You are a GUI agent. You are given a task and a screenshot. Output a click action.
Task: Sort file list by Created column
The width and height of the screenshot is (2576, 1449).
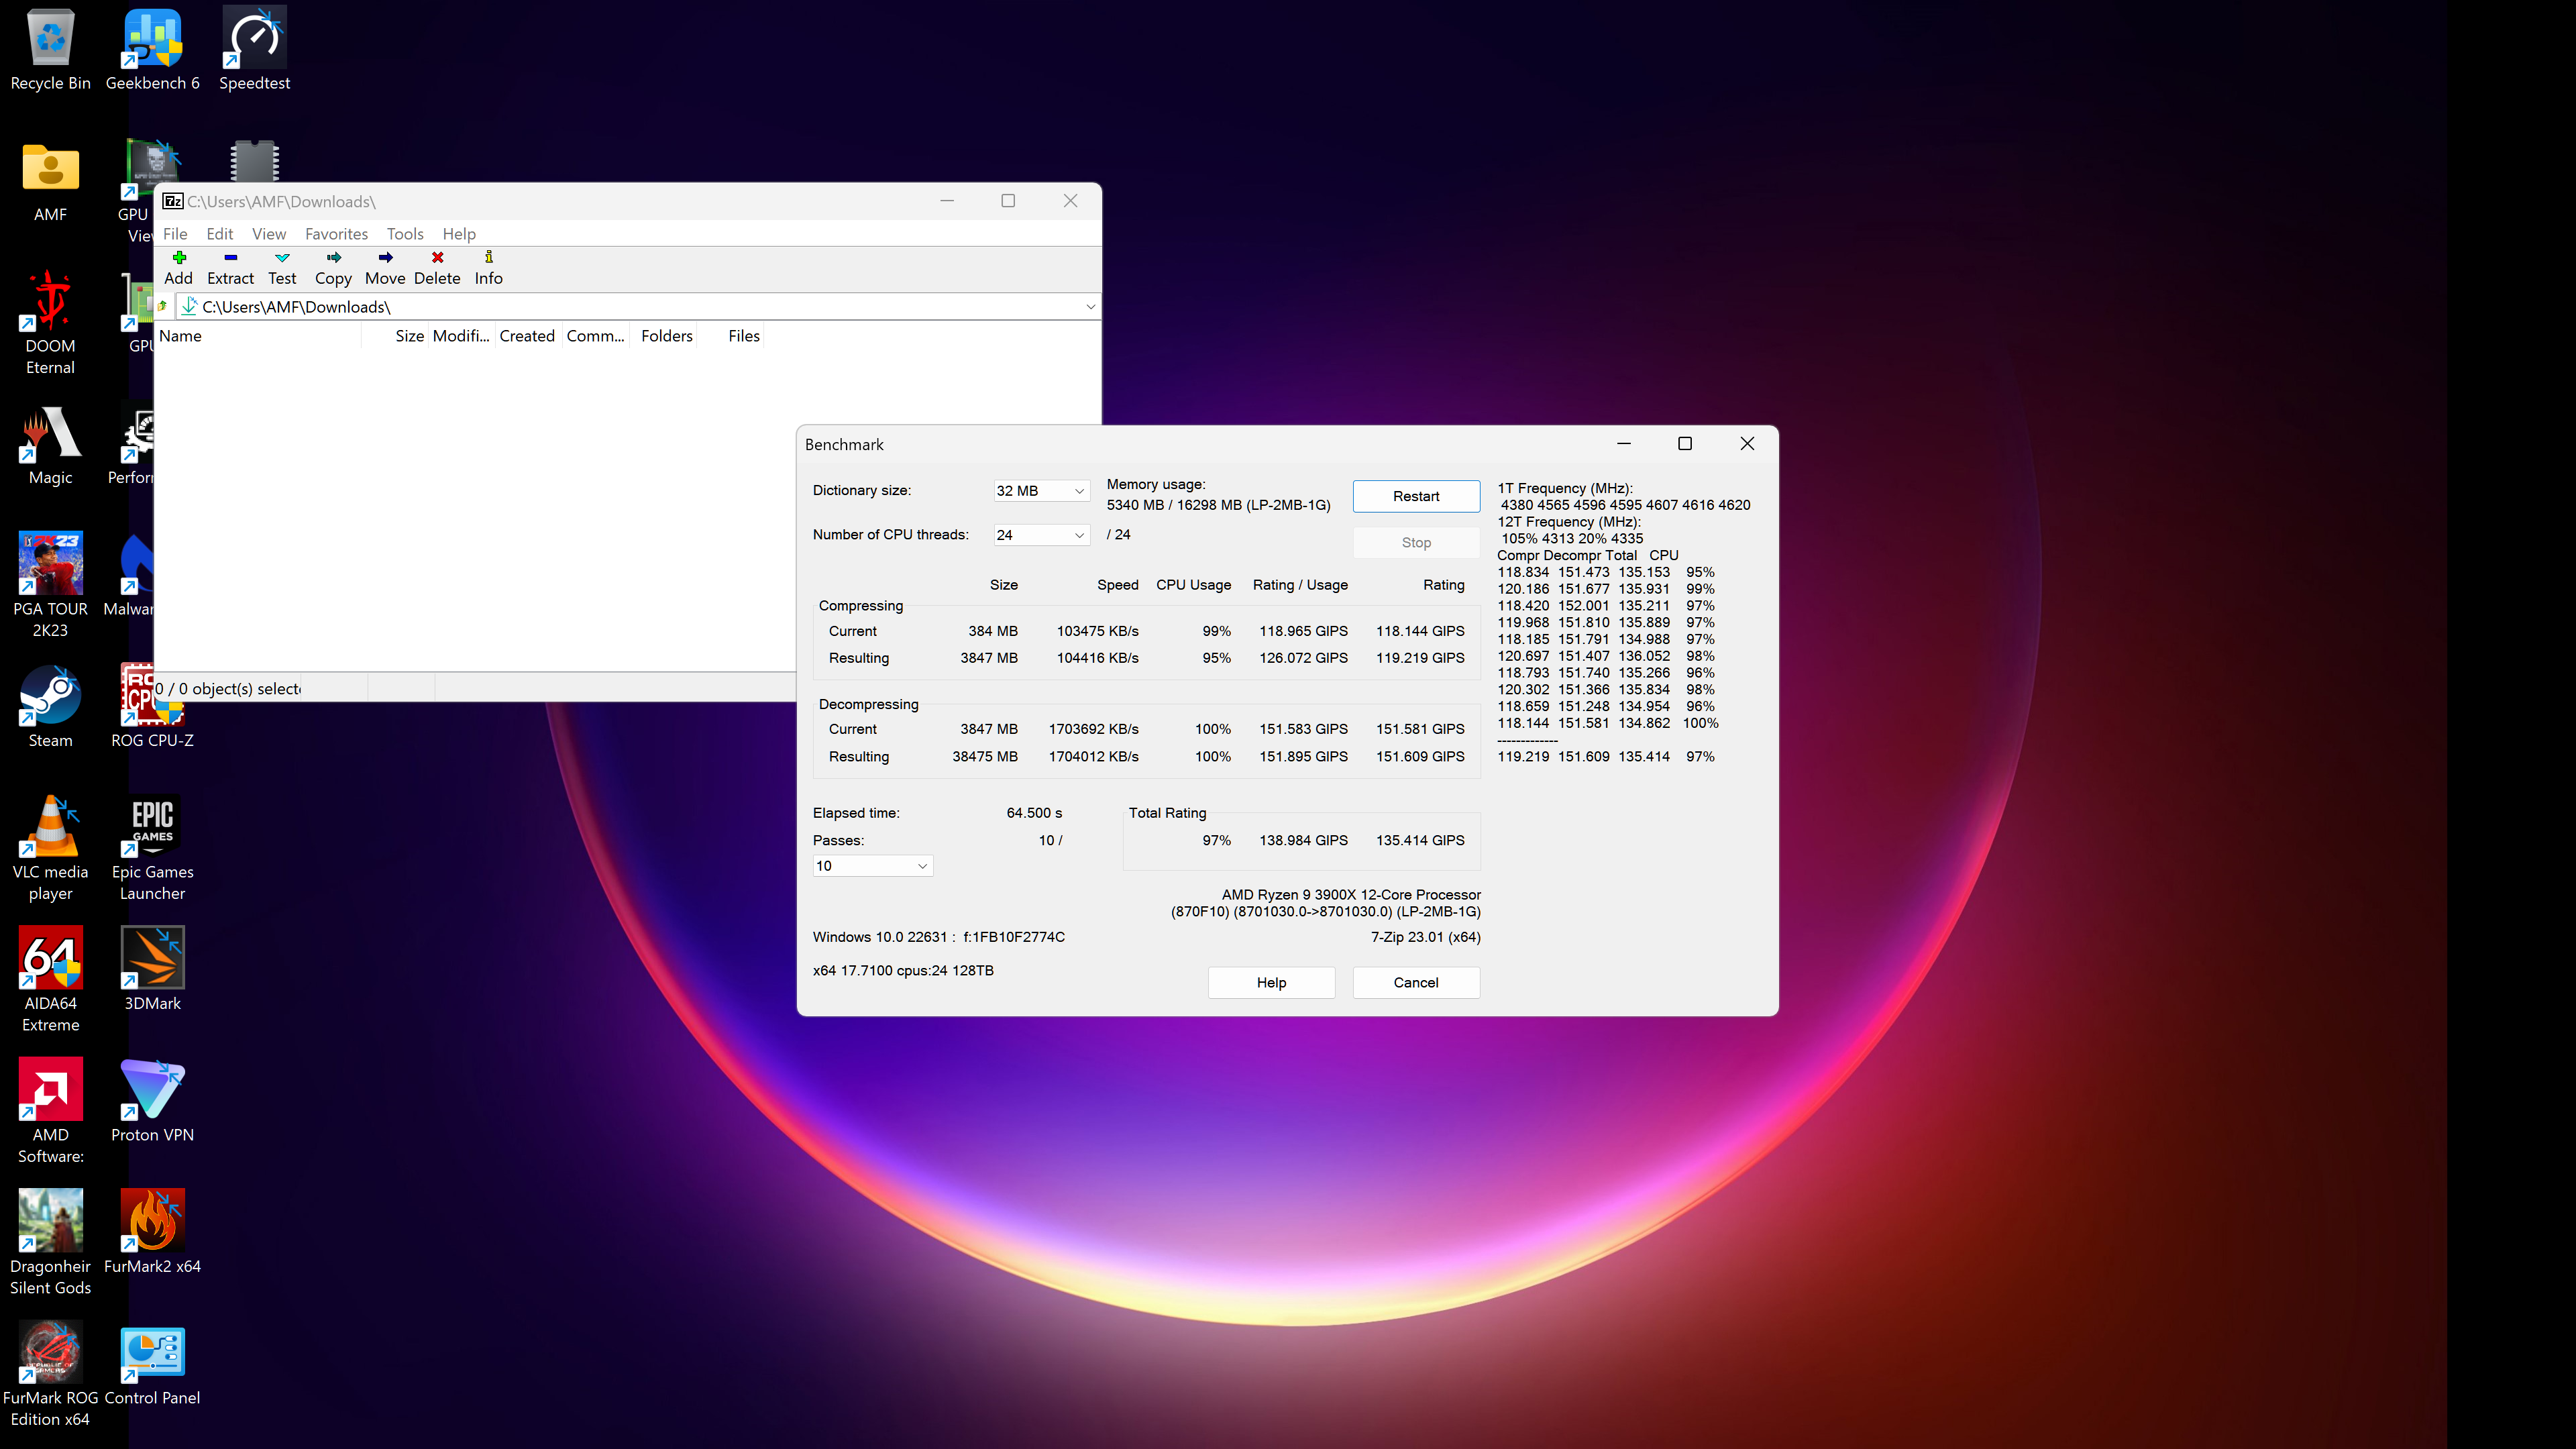(527, 336)
